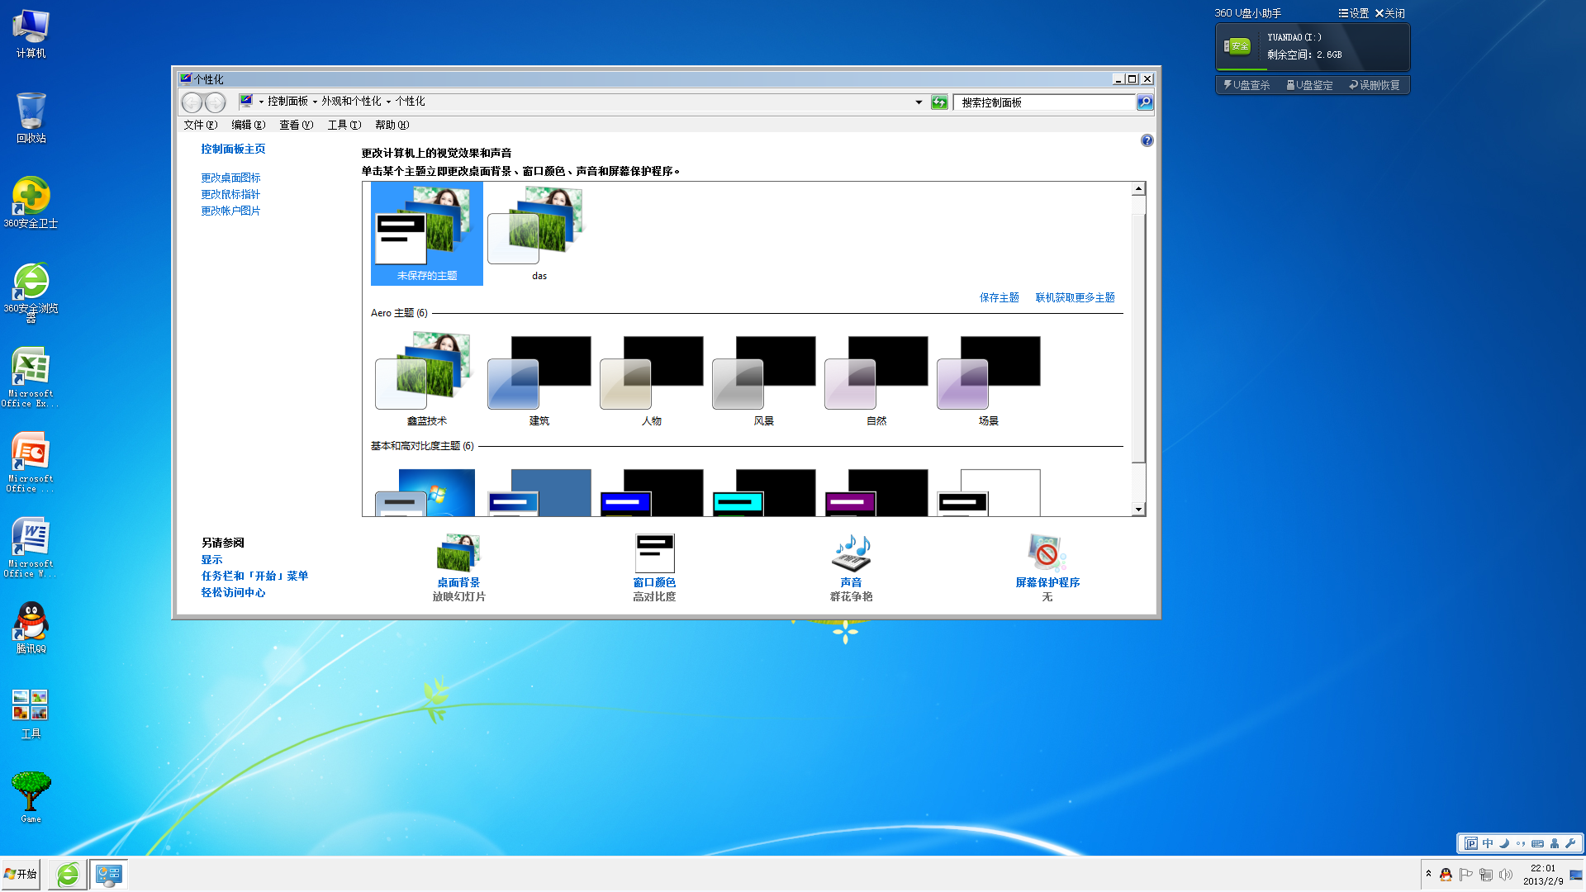Open the 轻松访问中心 link
This screenshot has height=892, width=1586.
click(233, 592)
